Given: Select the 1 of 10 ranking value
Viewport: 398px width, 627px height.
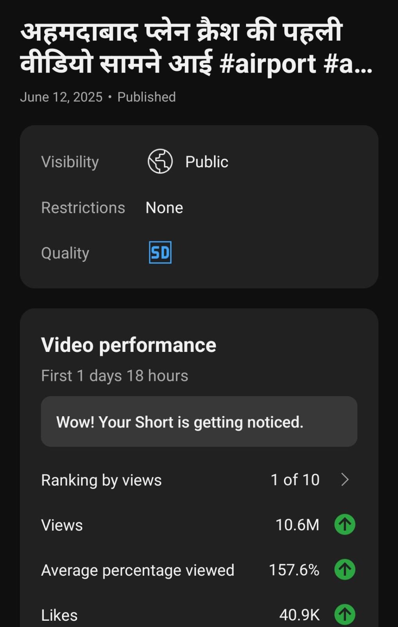Looking at the screenshot, I should (x=295, y=480).
